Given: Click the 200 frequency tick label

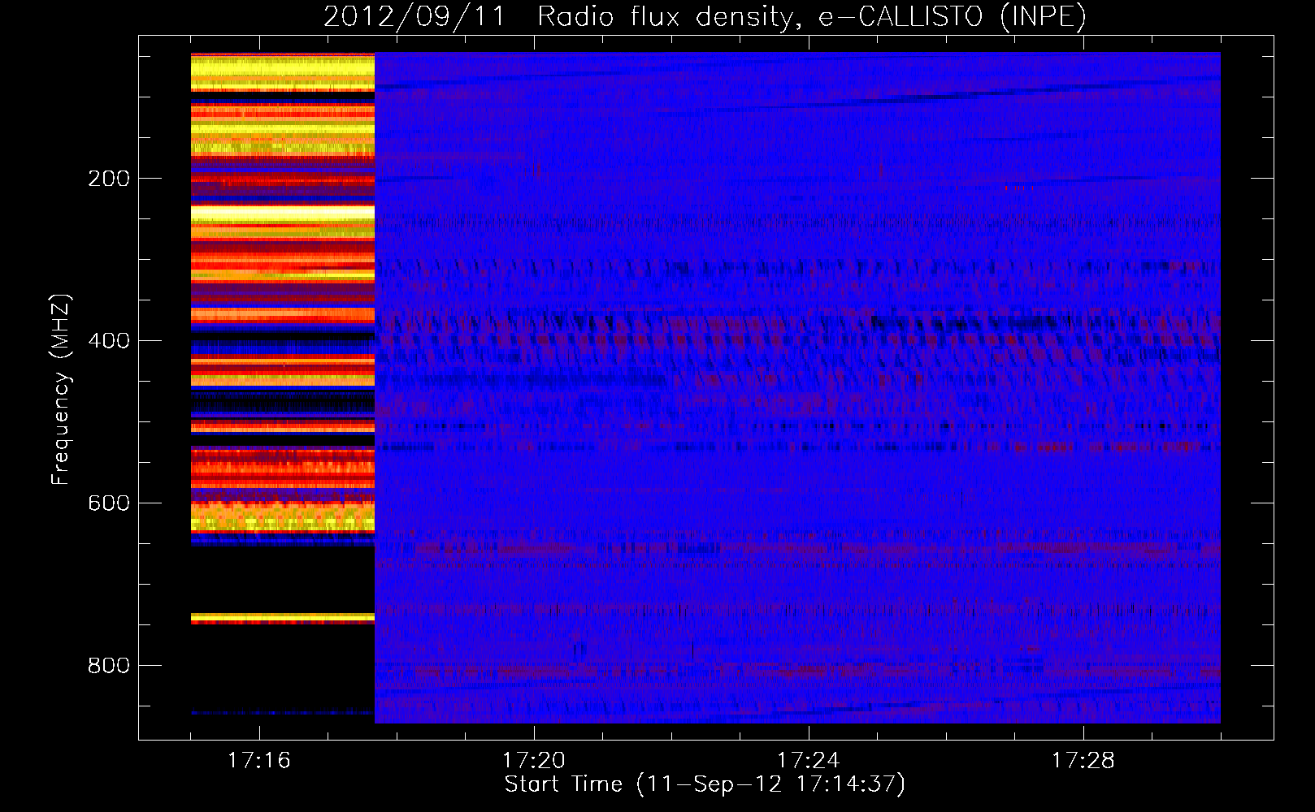Looking at the screenshot, I should [x=109, y=179].
